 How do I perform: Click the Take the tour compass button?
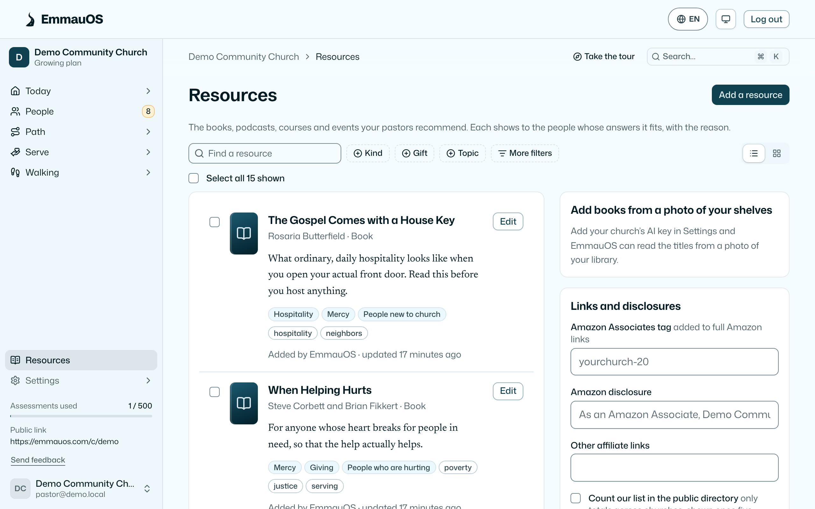click(604, 57)
